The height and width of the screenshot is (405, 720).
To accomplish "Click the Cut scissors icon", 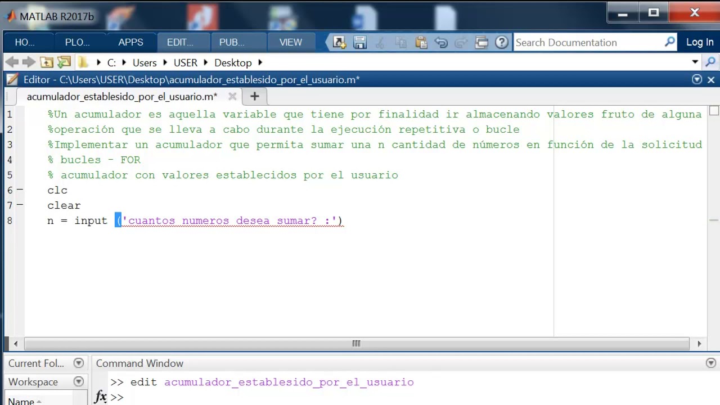I will pyautogui.click(x=380, y=42).
